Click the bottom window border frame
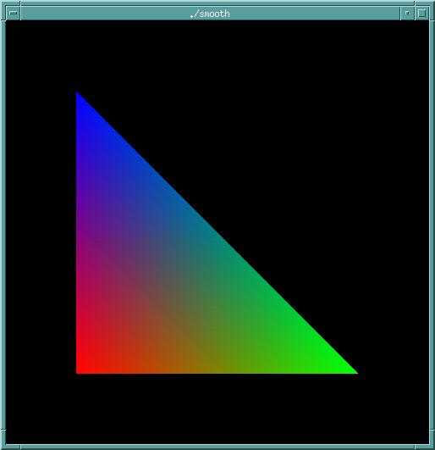 [x=217, y=447]
